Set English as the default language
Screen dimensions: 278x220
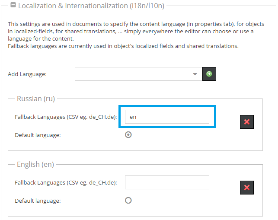128,201
